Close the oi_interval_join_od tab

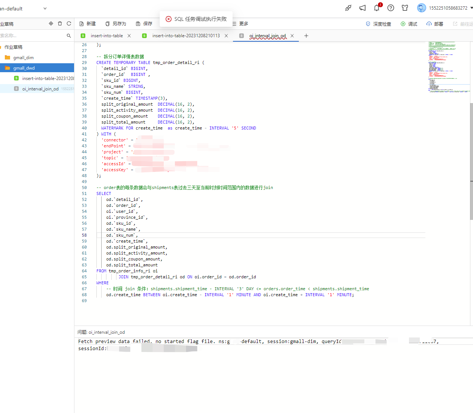[292, 36]
